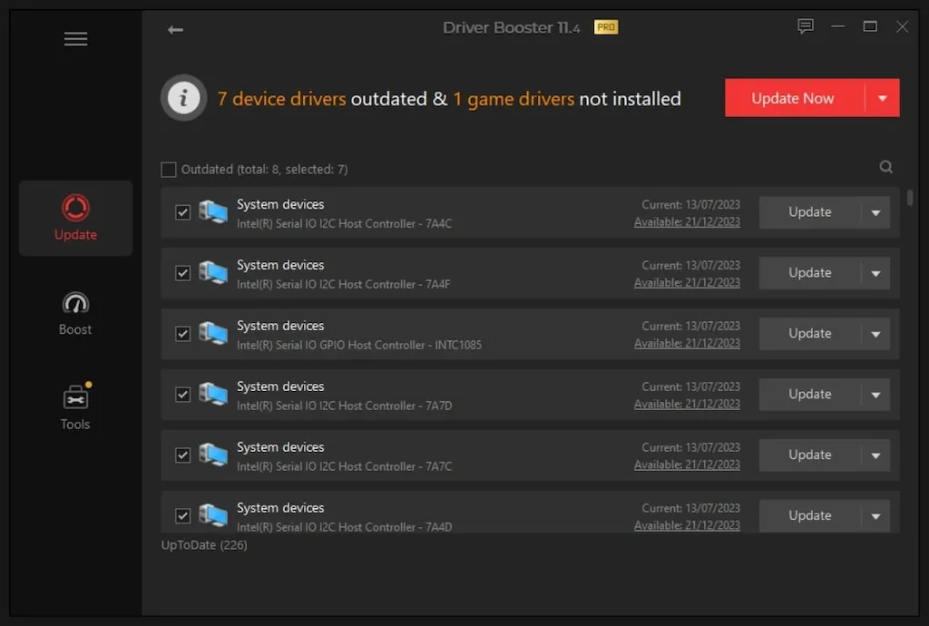Switch to the Boost sidebar tab
The image size is (929, 626).
click(x=76, y=313)
